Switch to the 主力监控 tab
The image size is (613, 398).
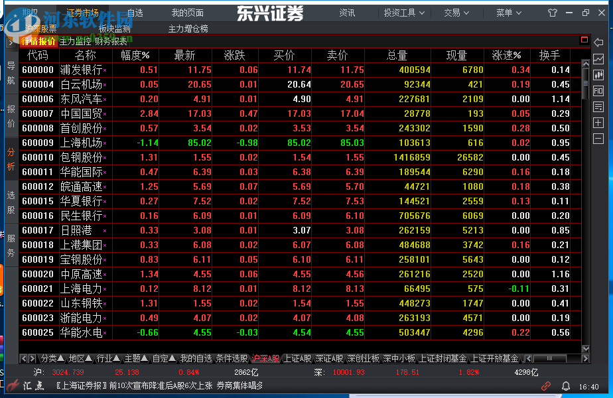[75, 41]
